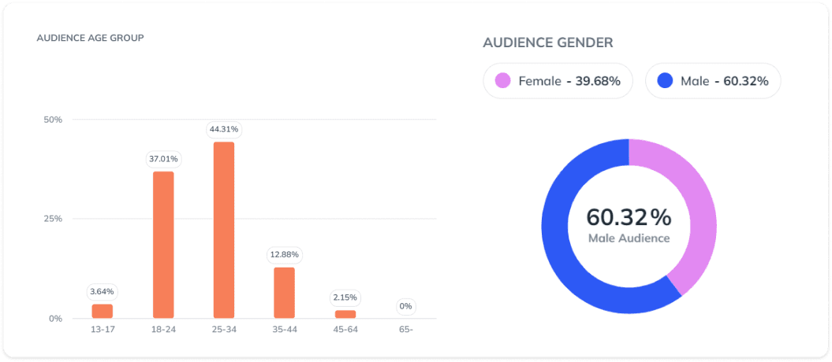Select the 13-17 age group bar
The image size is (832, 362).
click(x=103, y=311)
